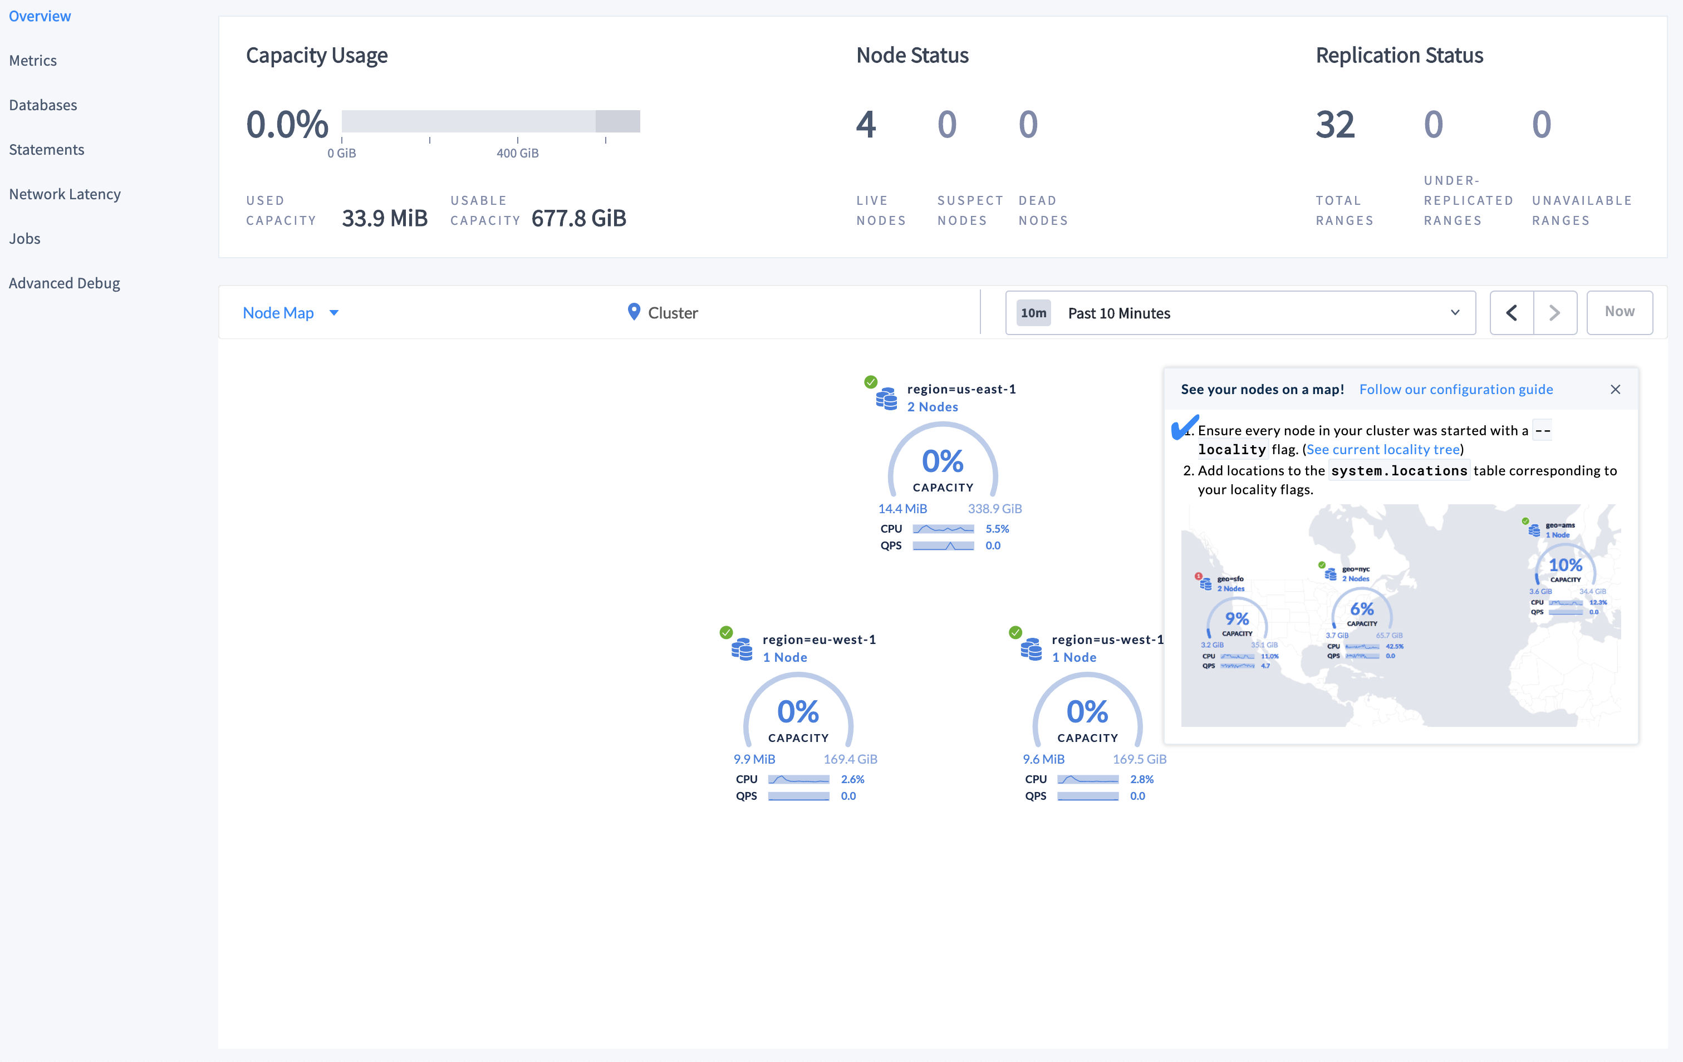This screenshot has width=1683, height=1062.
Task: Toggle the locality flag checkbox step 1
Action: click(x=1182, y=427)
